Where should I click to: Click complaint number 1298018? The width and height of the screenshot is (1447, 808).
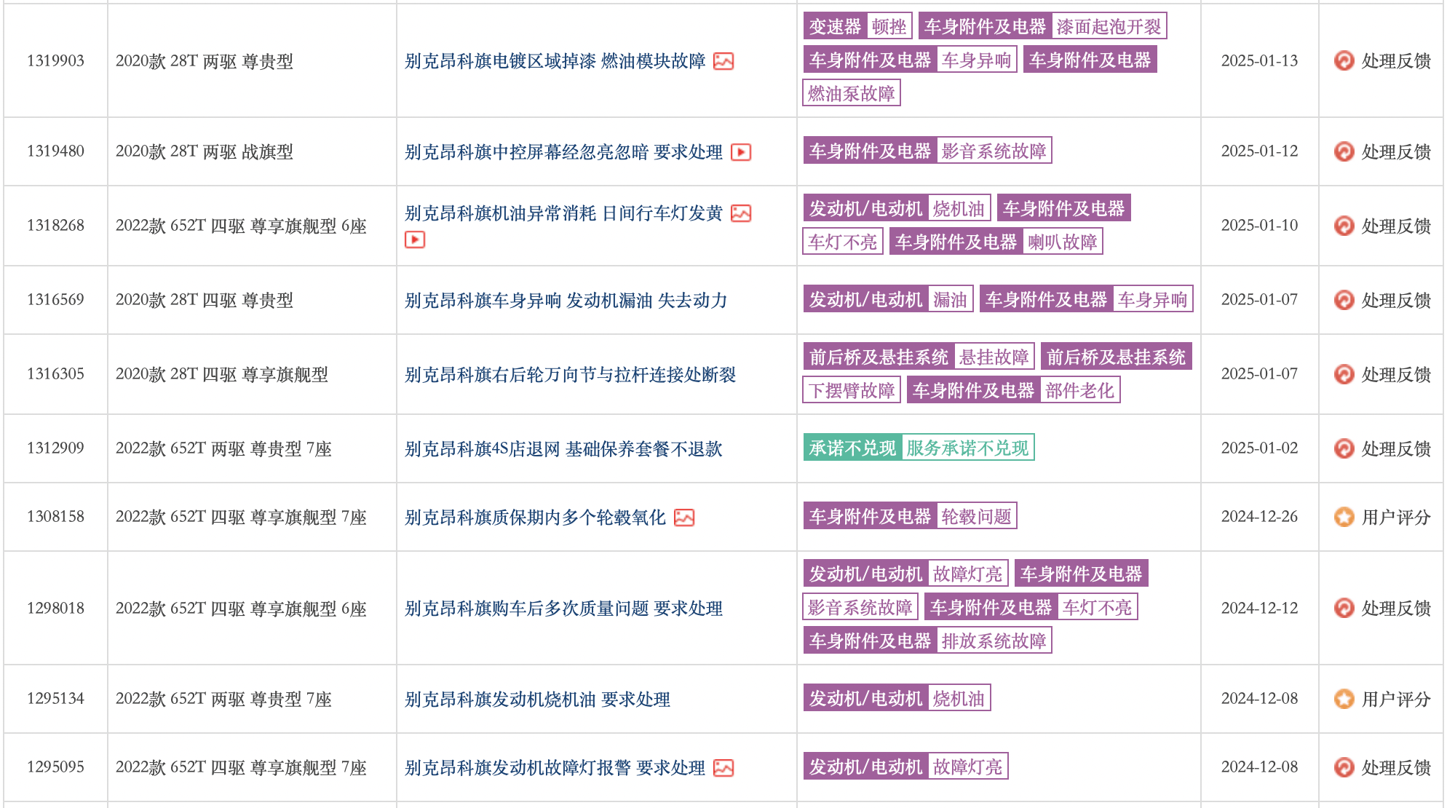(x=55, y=609)
